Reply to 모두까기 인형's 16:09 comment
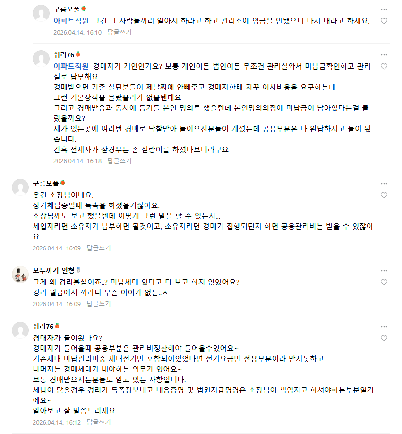The image size is (402, 434). [x=99, y=304]
